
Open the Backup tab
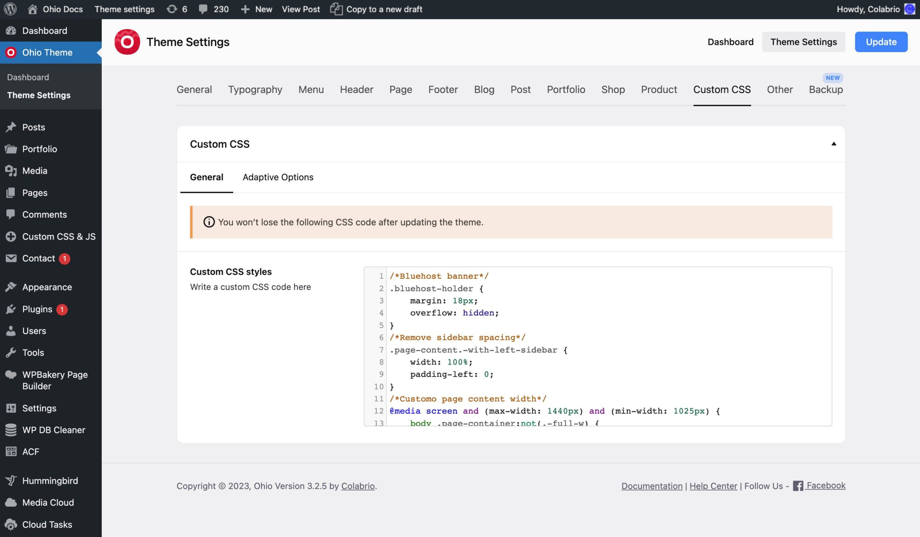pos(826,90)
